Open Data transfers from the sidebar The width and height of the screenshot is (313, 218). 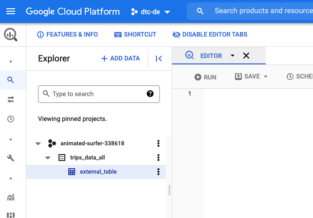[x=11, y=99]
